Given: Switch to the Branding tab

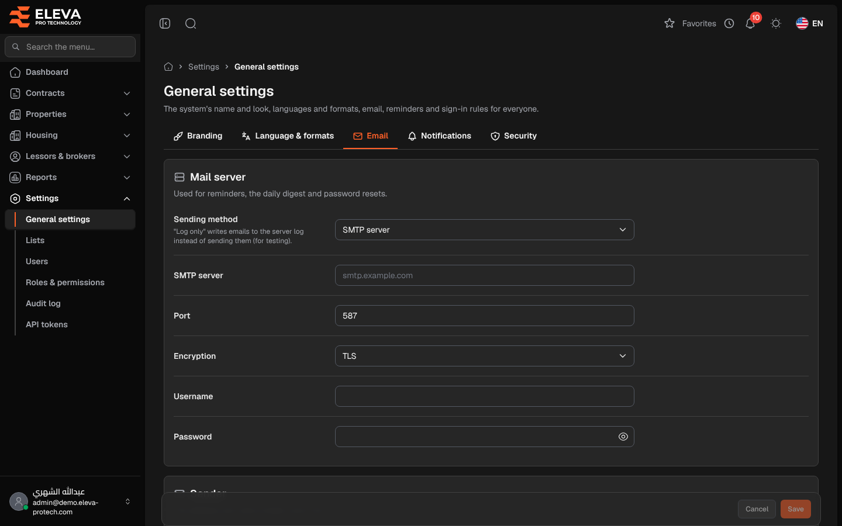Looking at the screenshot, I should [198, 136].
